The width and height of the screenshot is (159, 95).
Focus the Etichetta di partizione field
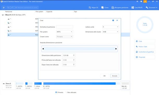pos(65,27)
